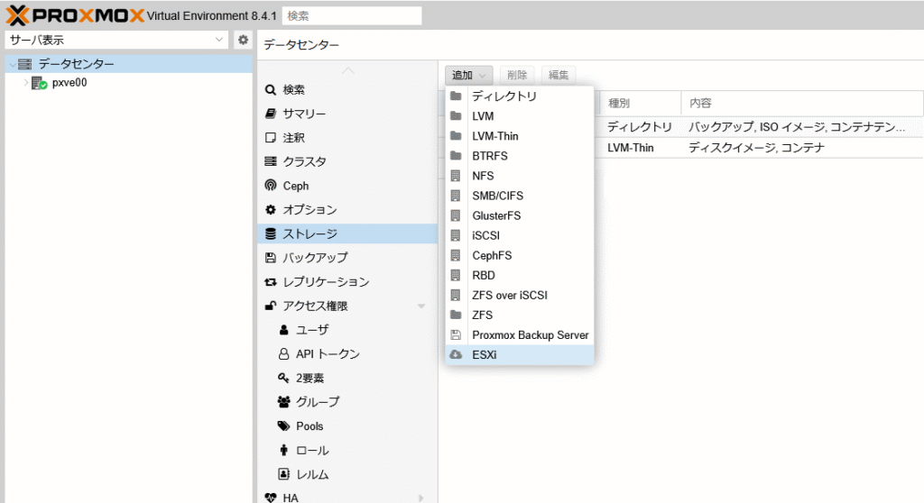Click the address book icon beside レルム

284,474
